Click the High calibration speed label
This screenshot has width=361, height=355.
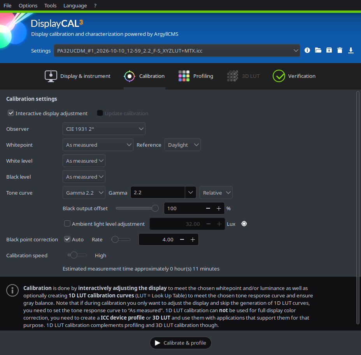pyautogui.click(x=100, y=255)
